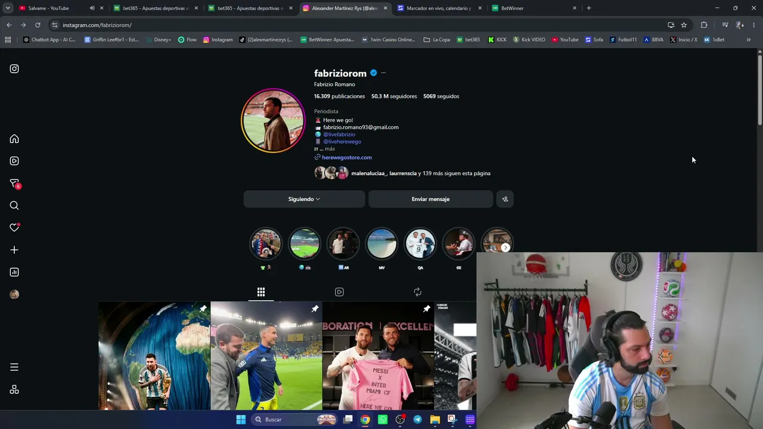This screenshot has width=763, height=429.
Task: Open the sidebar More hamburger menu
Action: tap(14, 367)
